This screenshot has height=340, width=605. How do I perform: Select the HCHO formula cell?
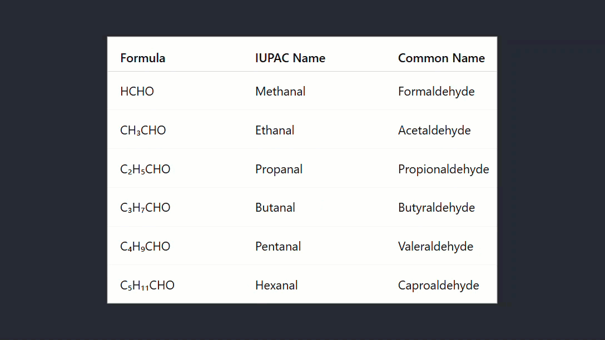137,92
